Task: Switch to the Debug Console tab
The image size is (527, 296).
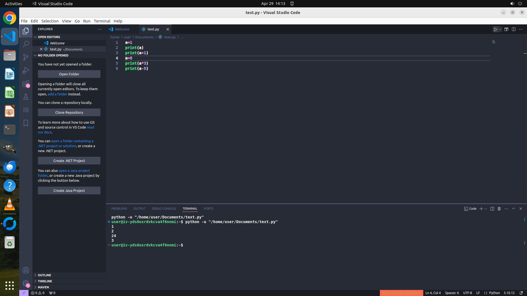Action: click(x=164, y=209)
